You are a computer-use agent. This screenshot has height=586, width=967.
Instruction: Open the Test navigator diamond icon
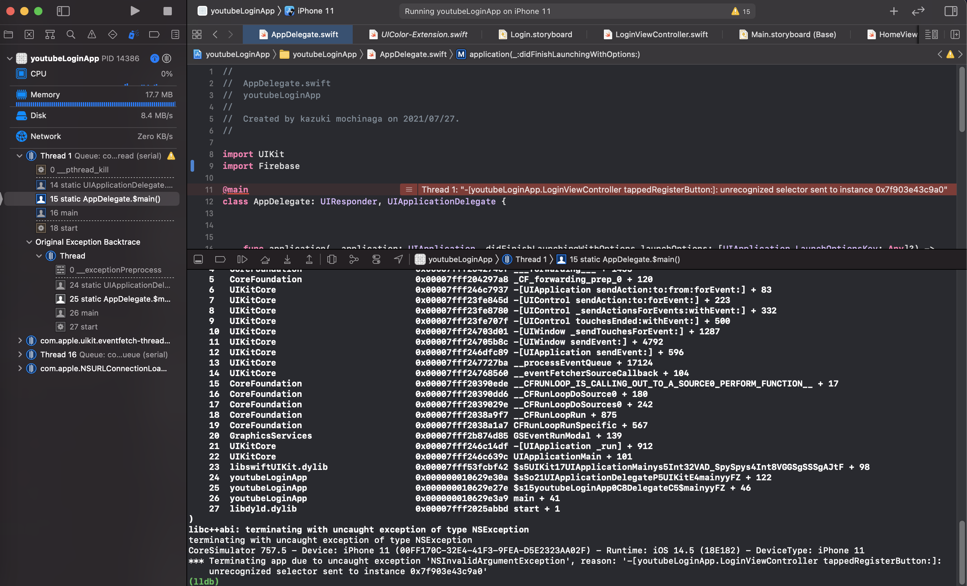(113, 34)
